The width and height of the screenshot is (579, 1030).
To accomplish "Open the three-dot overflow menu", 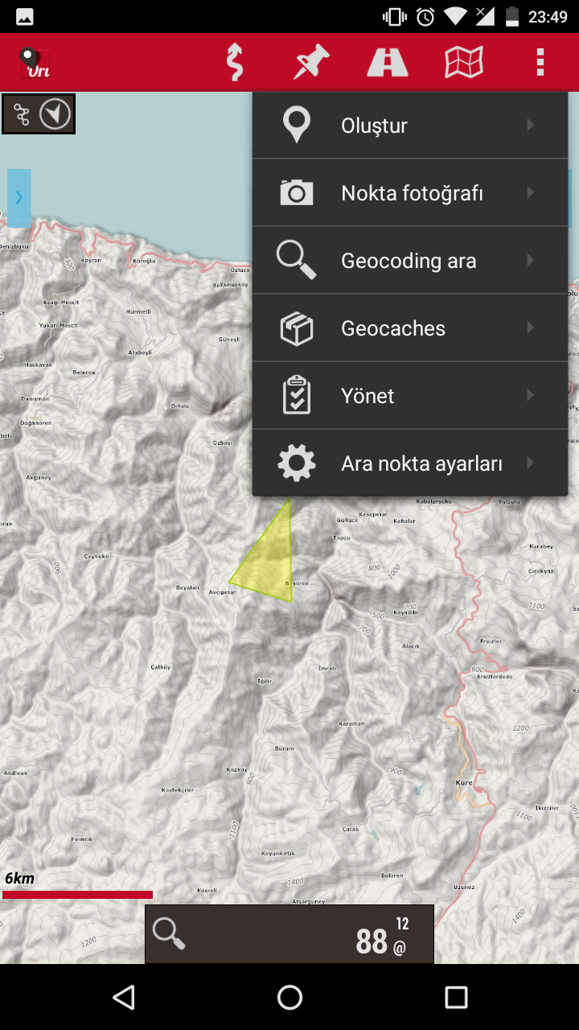I will (540, 62).
